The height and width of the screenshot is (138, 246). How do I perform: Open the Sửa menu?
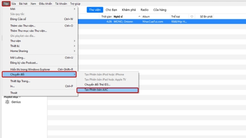(x=14, y=3)
